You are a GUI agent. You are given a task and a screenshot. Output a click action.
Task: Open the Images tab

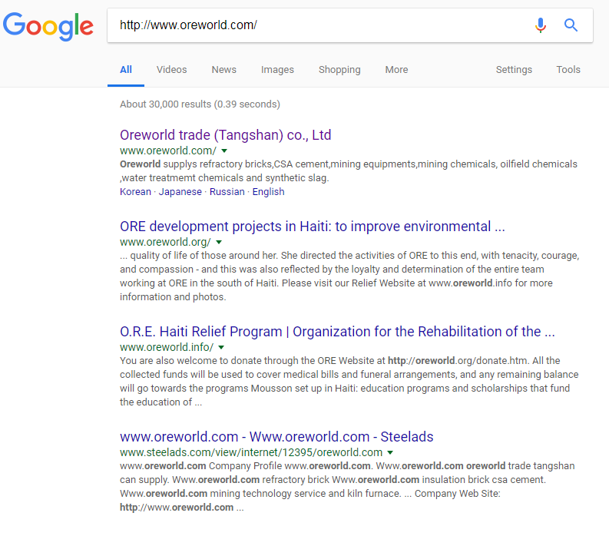277,70
